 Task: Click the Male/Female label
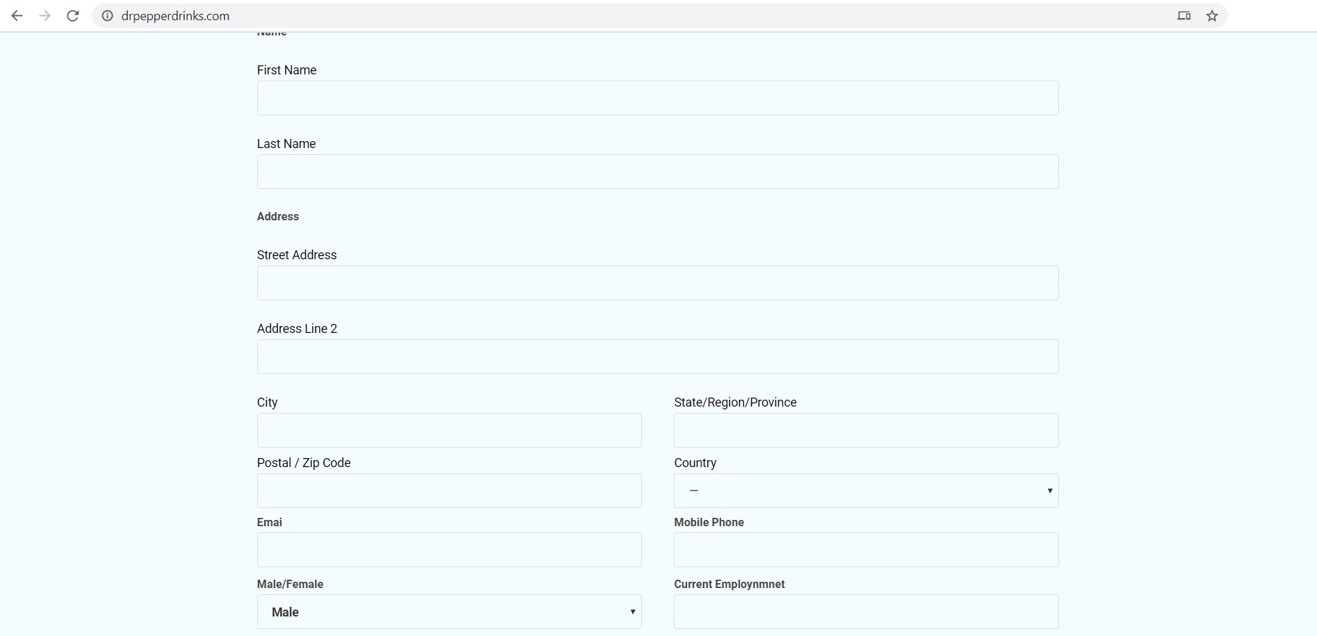click(x=290, y=585)
